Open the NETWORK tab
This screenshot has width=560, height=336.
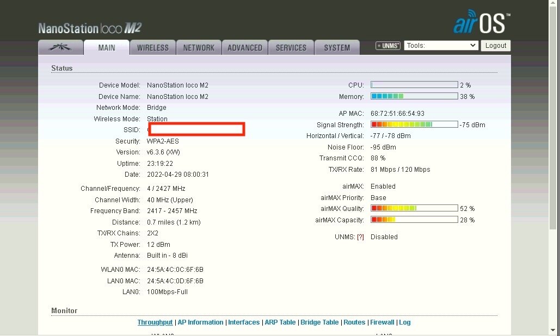pos(199,47)
